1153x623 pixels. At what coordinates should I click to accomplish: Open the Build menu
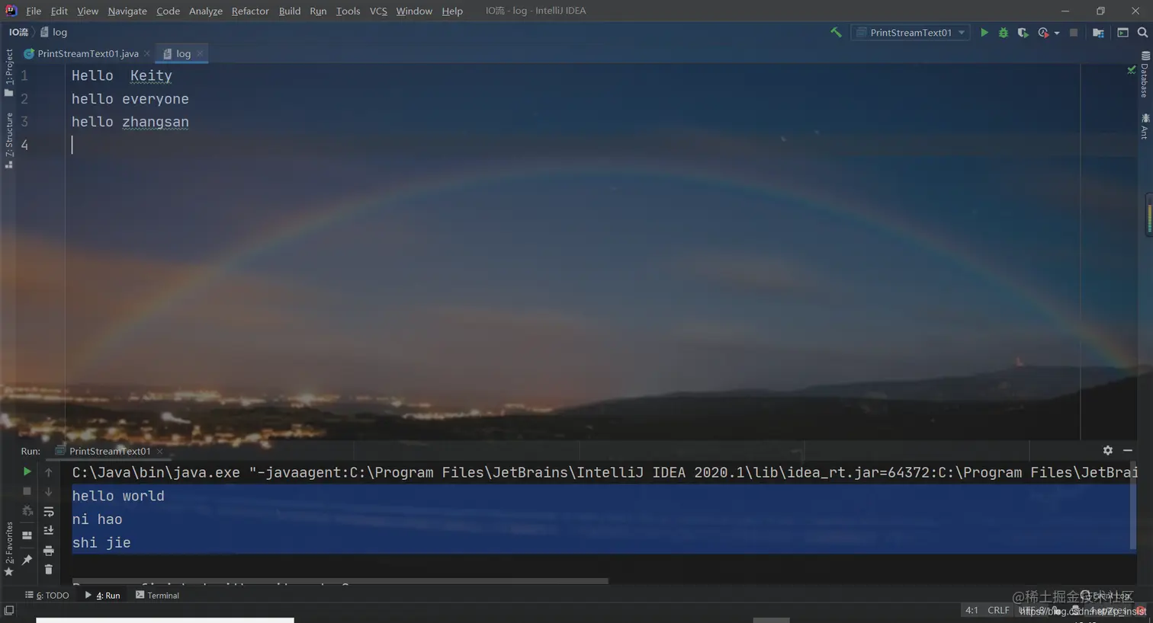click(290, 11)
